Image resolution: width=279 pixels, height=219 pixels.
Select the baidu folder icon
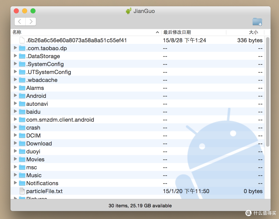coord(22,112)
